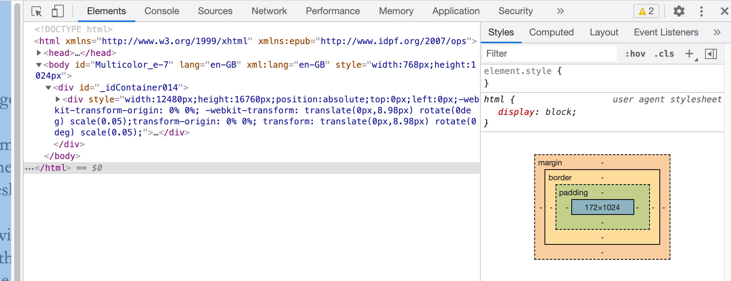731x281 pixels.
Task: Open the customize DevTools three-dot menu
Action: (x=701, y=11)
